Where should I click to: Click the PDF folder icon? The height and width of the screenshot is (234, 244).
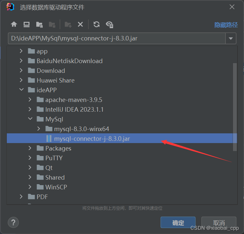(x=31, y=197)
